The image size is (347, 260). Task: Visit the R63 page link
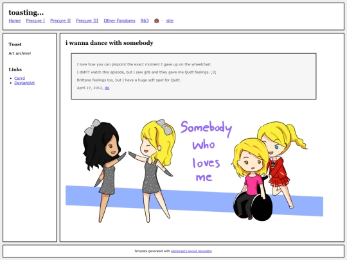pyautogui.click(x=145, y=21)
